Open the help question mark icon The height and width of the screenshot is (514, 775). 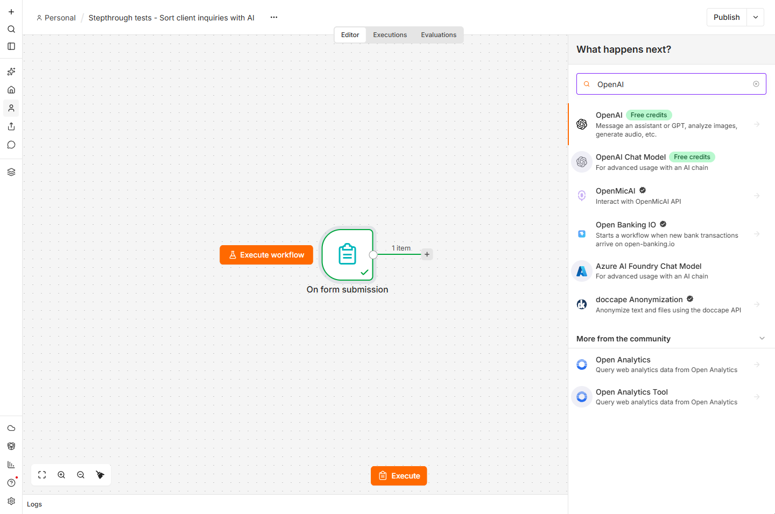click(x=11, y=483)
